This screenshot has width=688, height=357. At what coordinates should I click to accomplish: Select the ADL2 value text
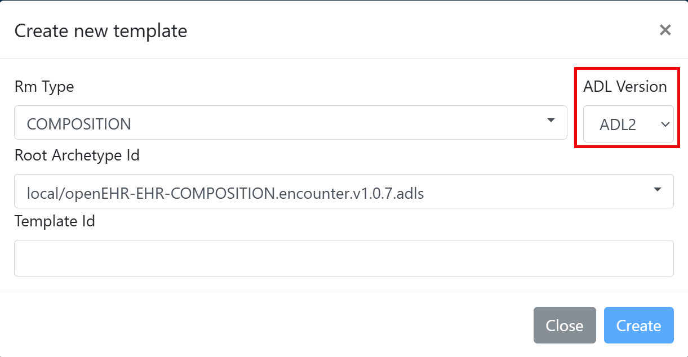(618, 124)
